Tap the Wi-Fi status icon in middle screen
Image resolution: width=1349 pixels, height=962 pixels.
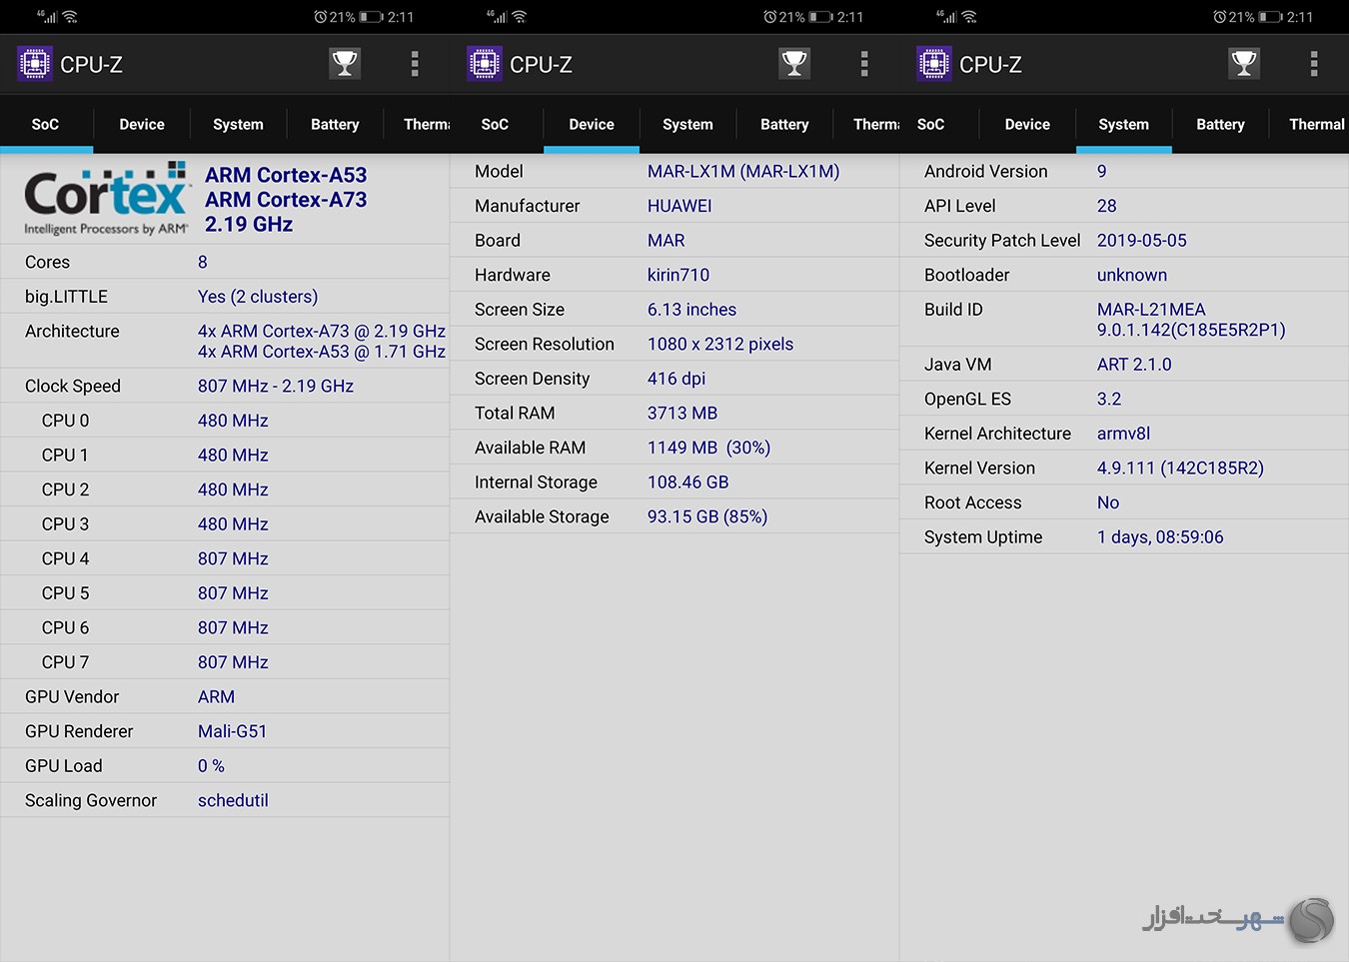[x=520, y=17]
